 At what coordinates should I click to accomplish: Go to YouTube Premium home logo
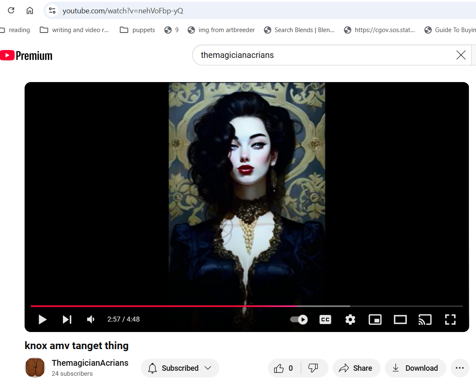point(26,55)
